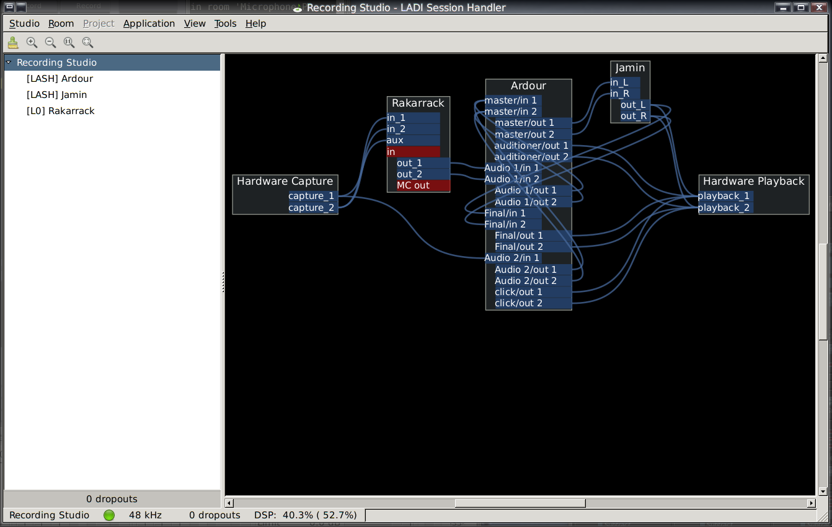The image size is (832, 527).
Task: Select the [LASH] Jamin session entry
Action: click(x=58, y=94)
